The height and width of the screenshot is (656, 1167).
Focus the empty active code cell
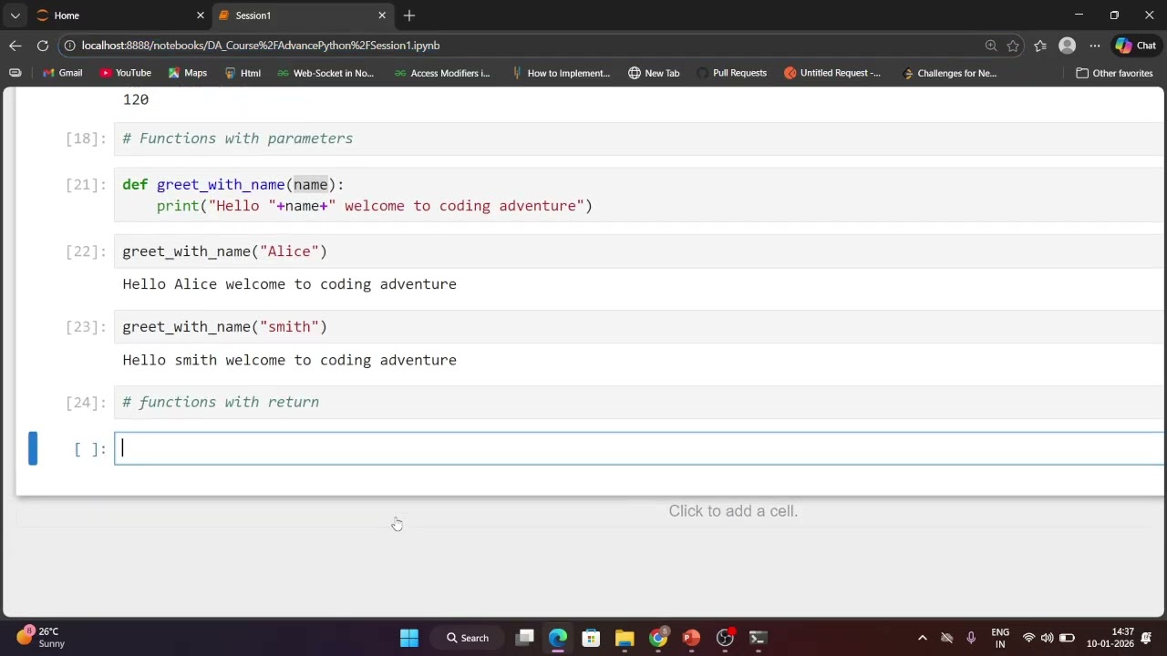(638, 448)
